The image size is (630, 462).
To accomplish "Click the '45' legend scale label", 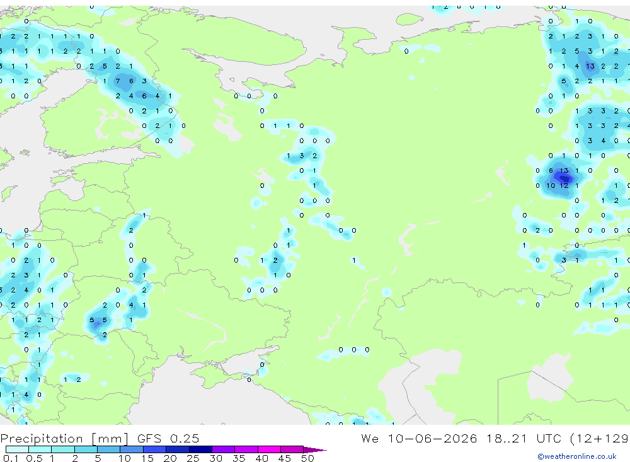I will point(285,458).
